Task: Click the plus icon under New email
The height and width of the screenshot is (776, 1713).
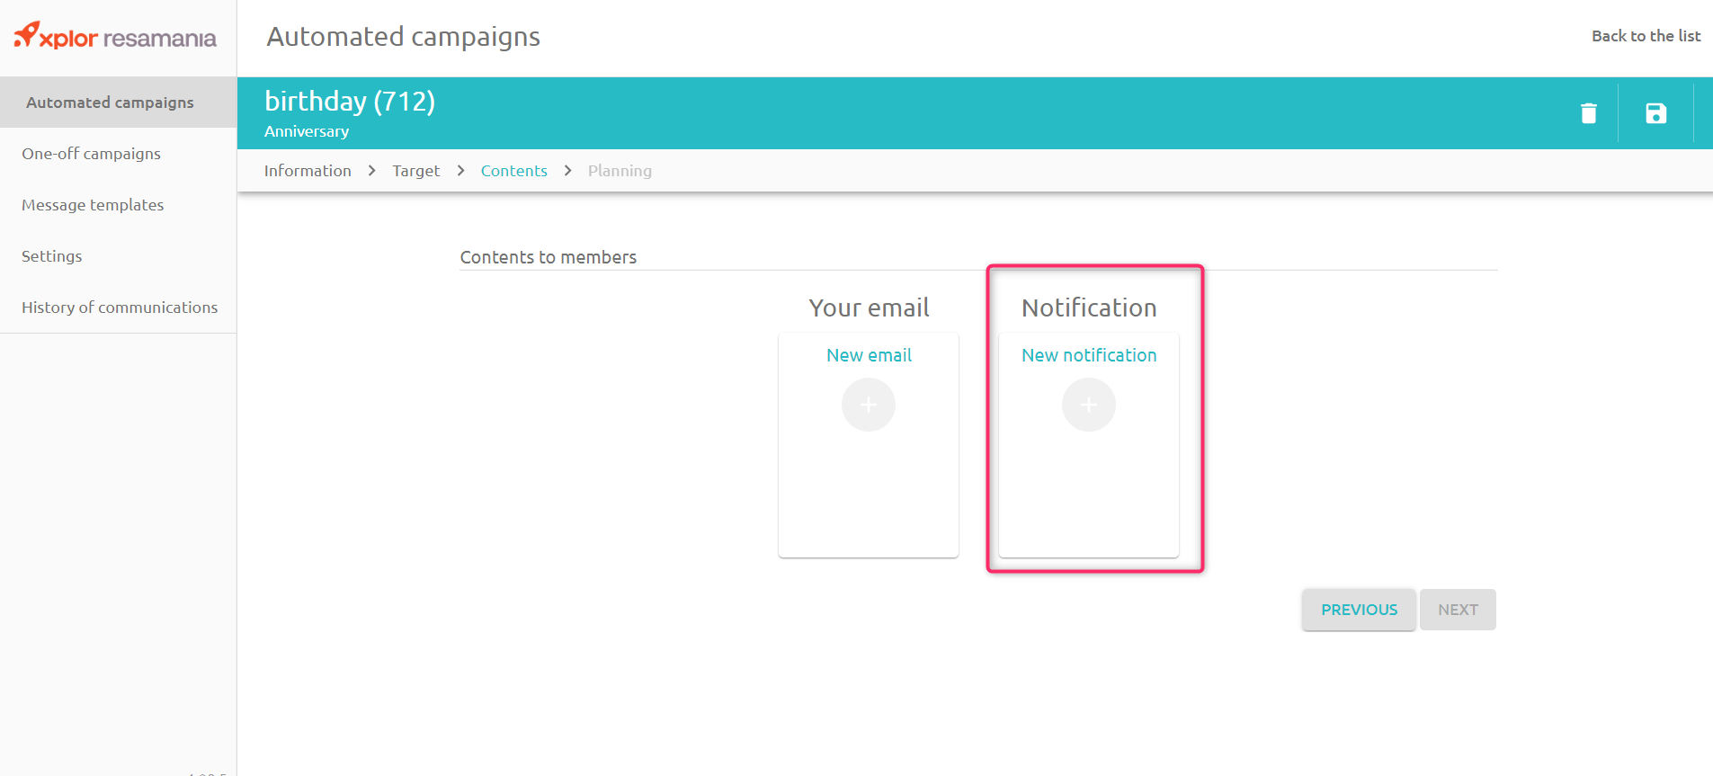Action: click(868, 405)
